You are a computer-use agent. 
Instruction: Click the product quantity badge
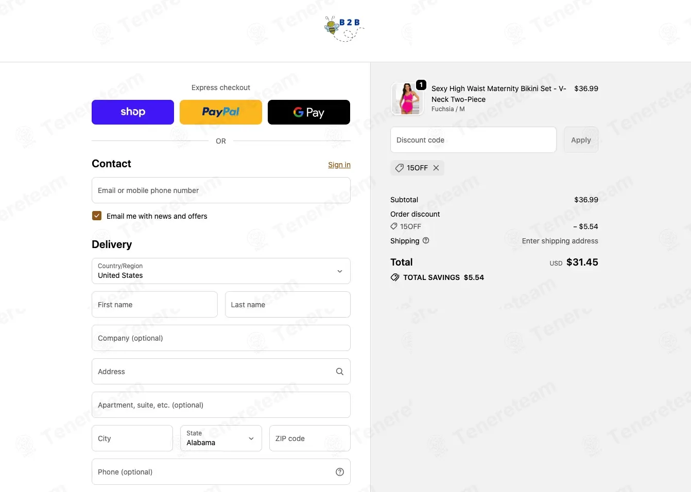pyautogui.click(x=421, y=85)
